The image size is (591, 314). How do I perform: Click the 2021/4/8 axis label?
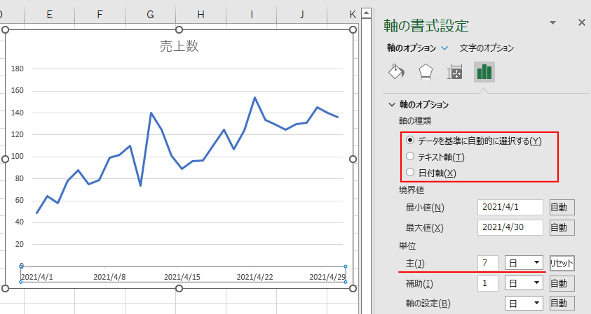click(109, 277)
